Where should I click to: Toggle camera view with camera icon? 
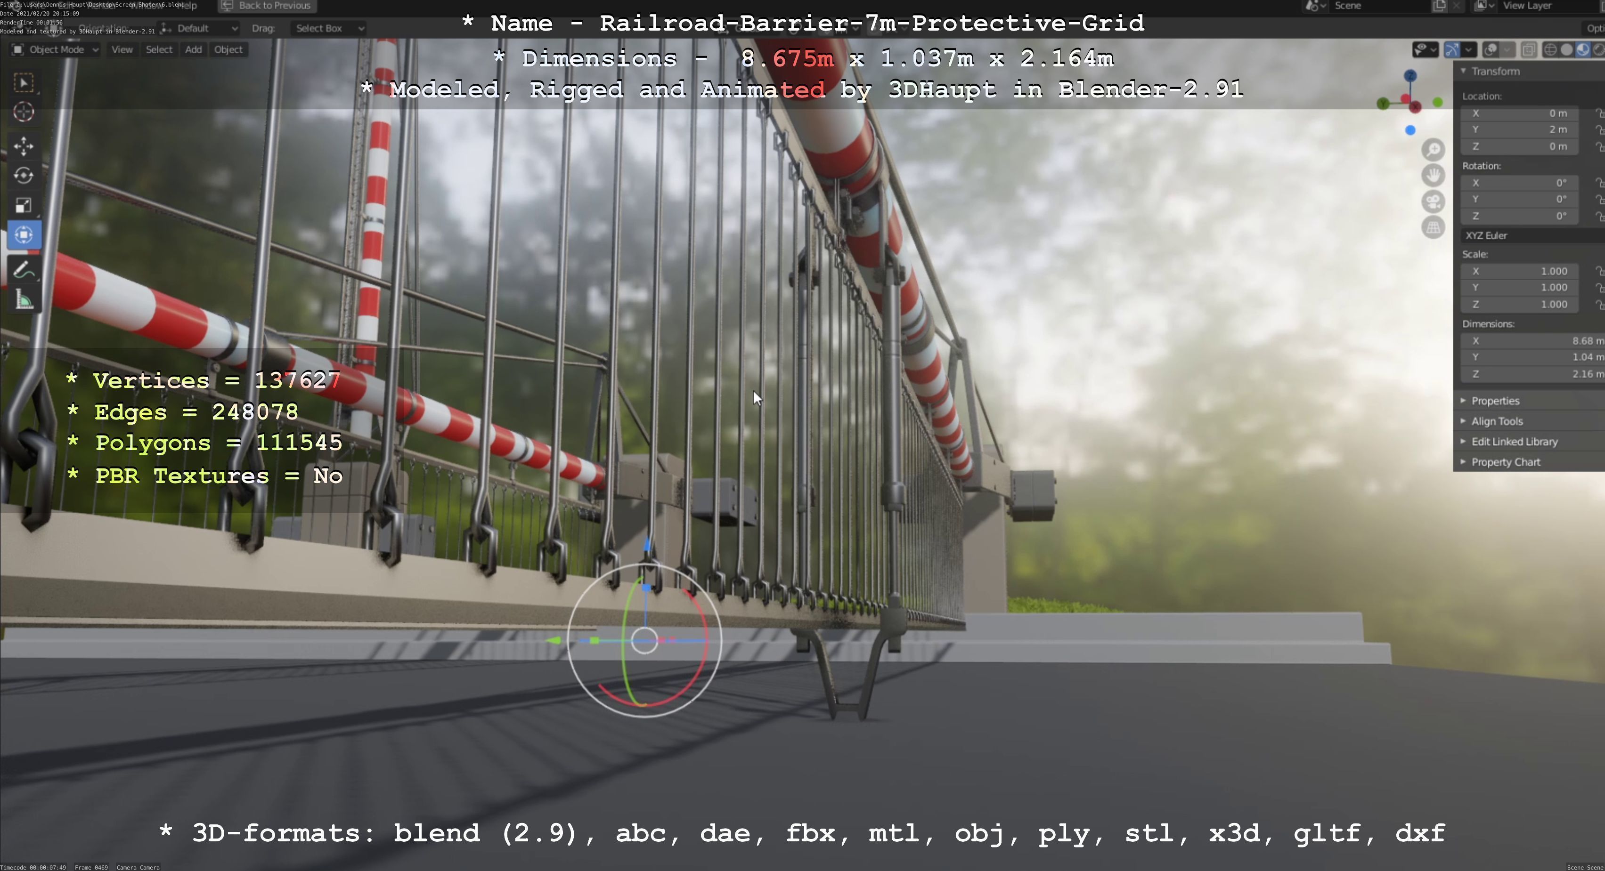click(1433, 202)
